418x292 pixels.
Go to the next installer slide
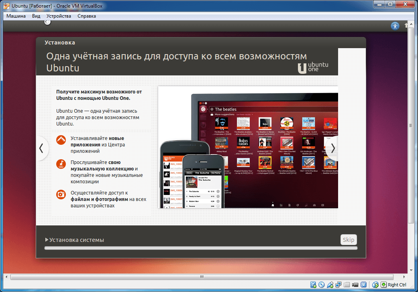[x=333, y=148]
